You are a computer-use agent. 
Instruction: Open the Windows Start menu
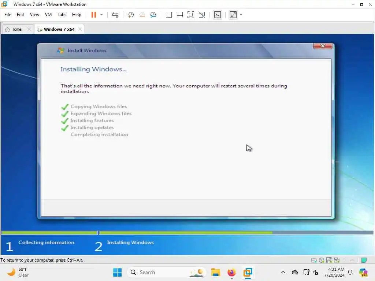pyautogui.click(x=117, y=272)
